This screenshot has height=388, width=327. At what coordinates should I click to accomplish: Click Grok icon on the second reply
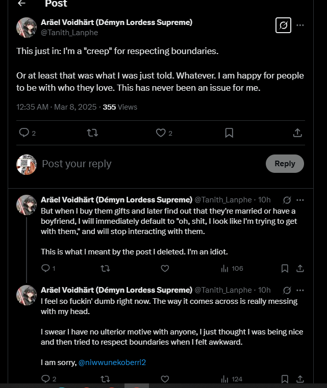click(287, 290)
